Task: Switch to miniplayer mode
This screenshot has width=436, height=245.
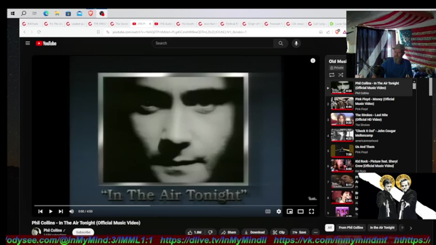Action: pos(290,211)
